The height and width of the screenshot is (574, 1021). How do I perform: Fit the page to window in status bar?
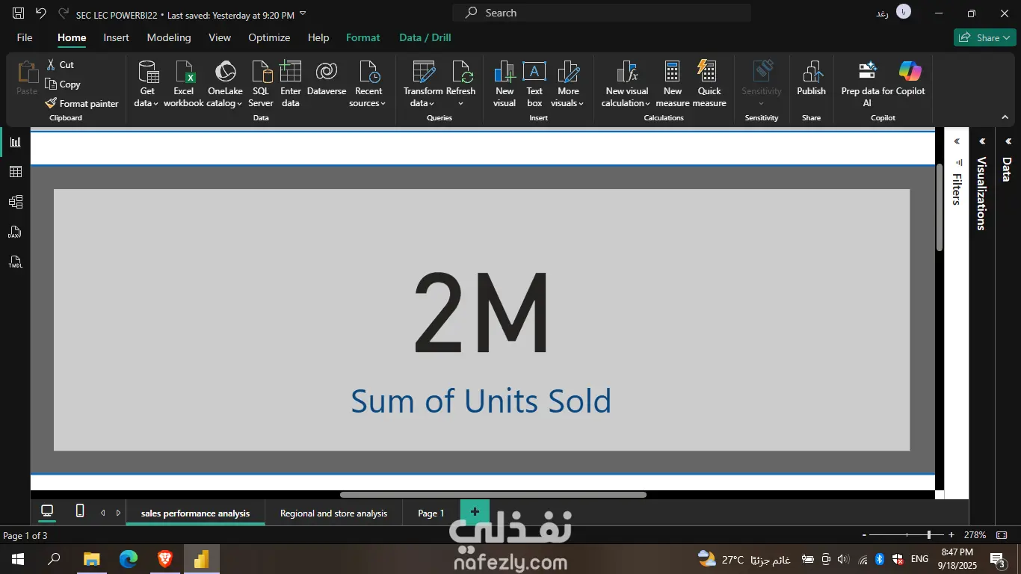coord(1002,535)
